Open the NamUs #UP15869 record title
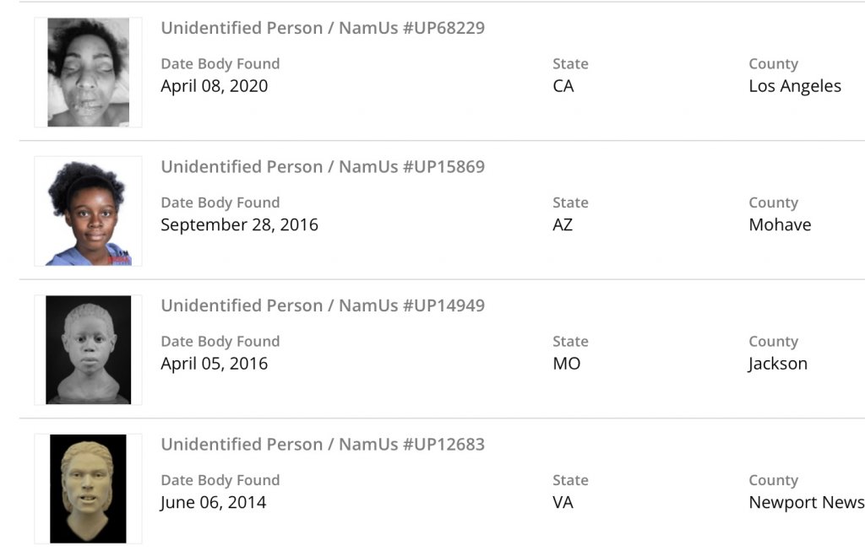The image size is (865, 551). tap(323, 166)
